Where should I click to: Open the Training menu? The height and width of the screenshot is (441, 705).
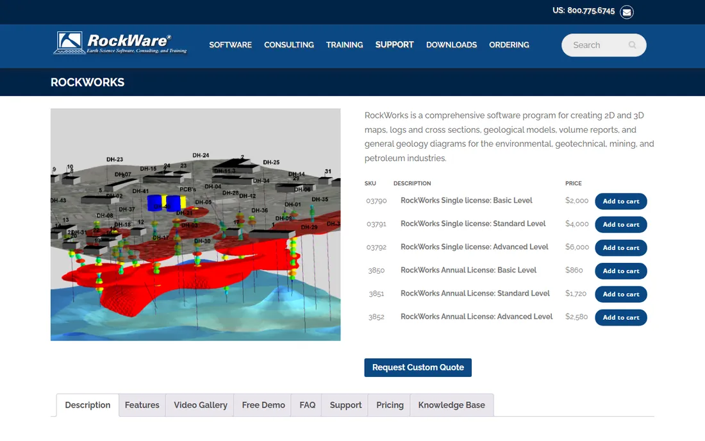click(344, 45)
